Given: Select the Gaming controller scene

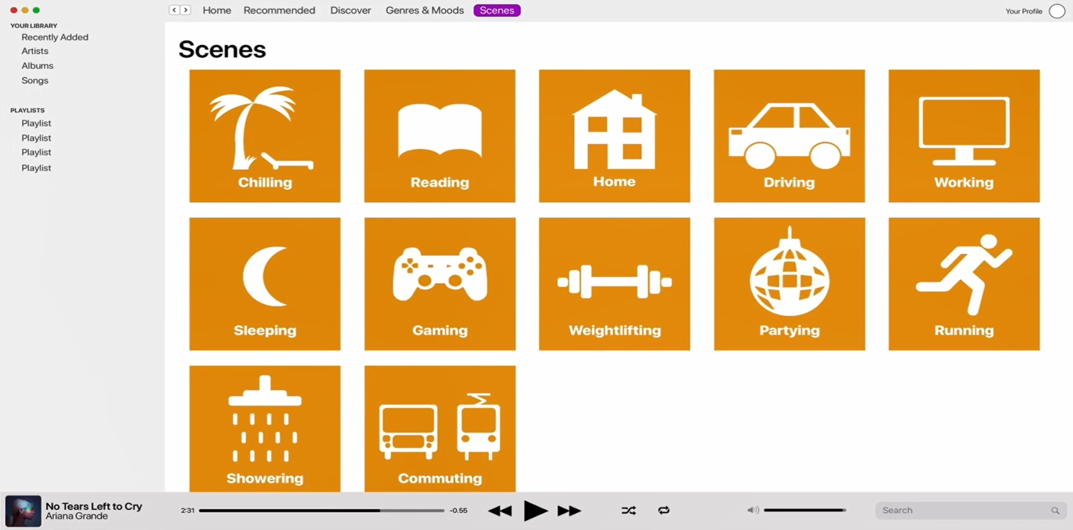Looking at the screenshot, I should point(439,284).
